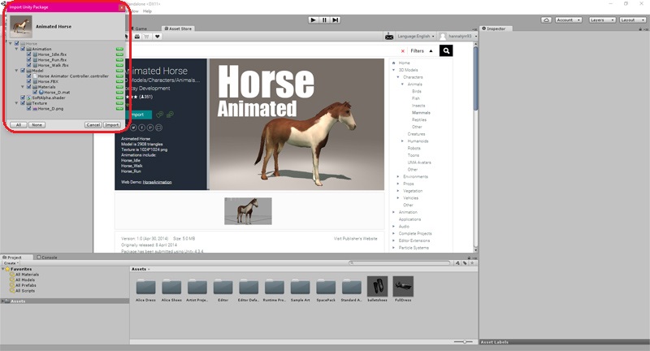650x351 pixels.
Task: Switch to the Asset Store tab
Action: pyautogui.click(x=178, y=28)
